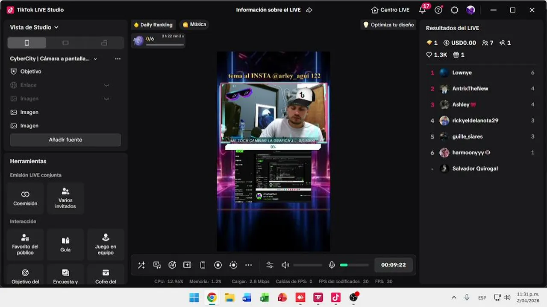547x307 pixels.
Task: Open the settings gear icon
Action: coord(454,10)
